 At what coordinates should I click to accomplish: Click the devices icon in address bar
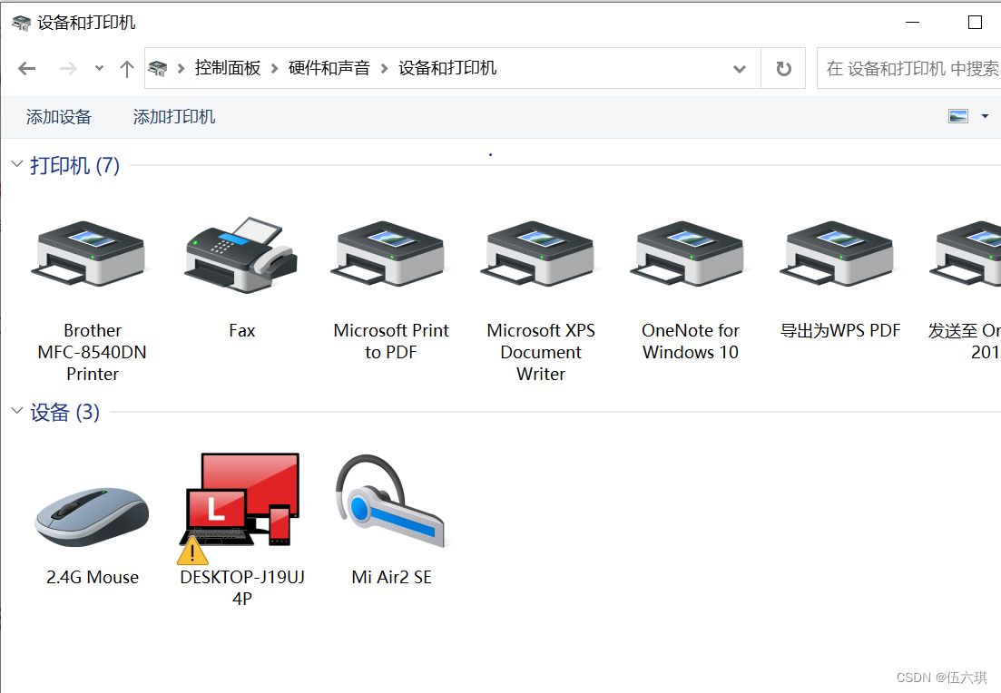point(158,68)
